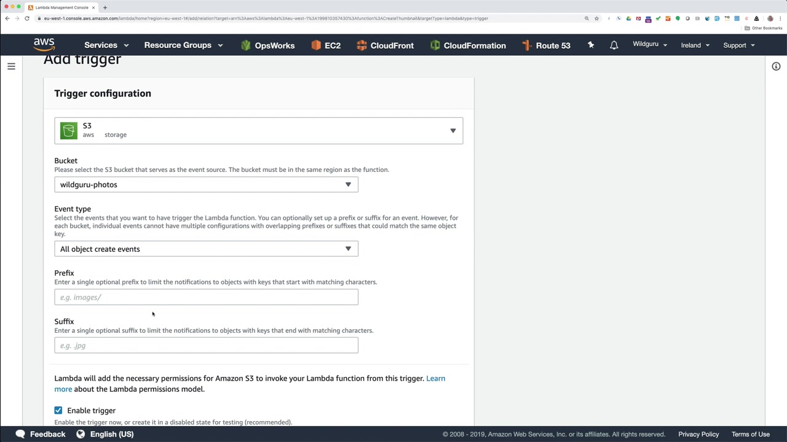787x442 pixels.
Task: Open the hamburger side navigation menu
Action: click(x=11, y=66)
